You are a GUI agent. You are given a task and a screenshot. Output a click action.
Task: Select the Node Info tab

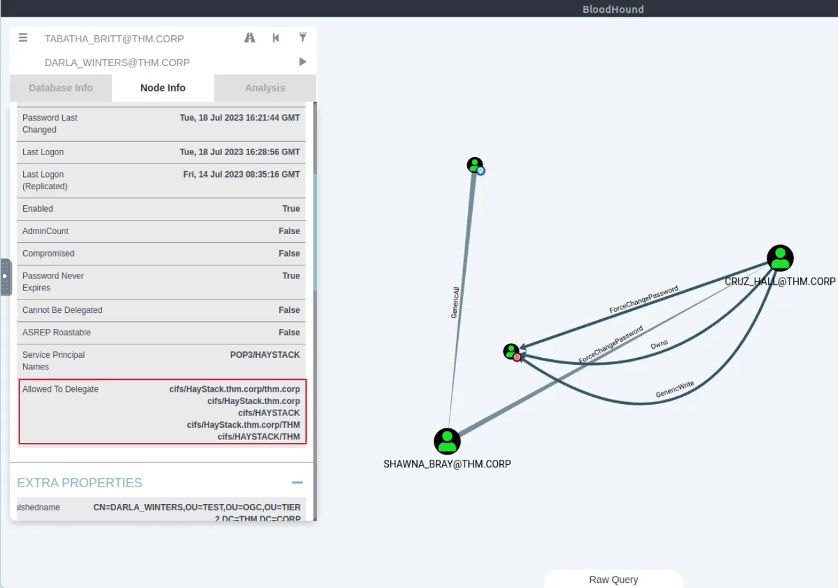pos(163,88)
